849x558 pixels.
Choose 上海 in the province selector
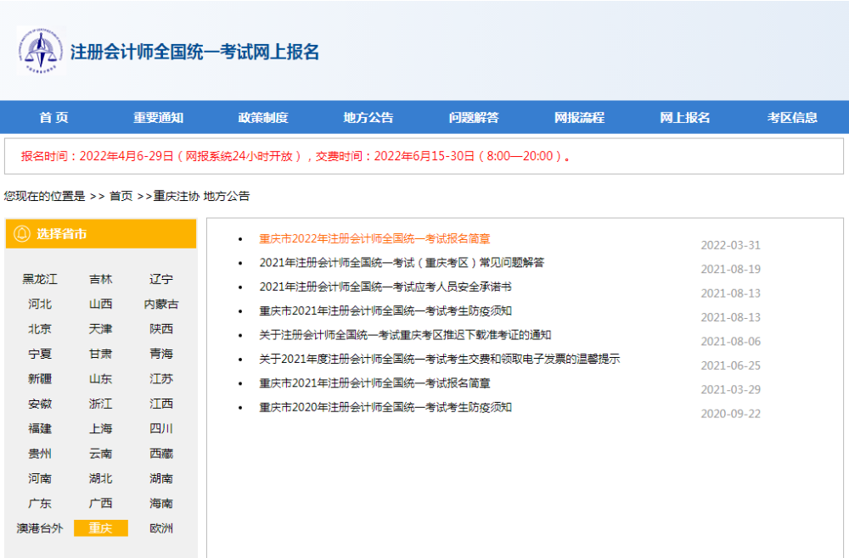(x=100, y=428)
